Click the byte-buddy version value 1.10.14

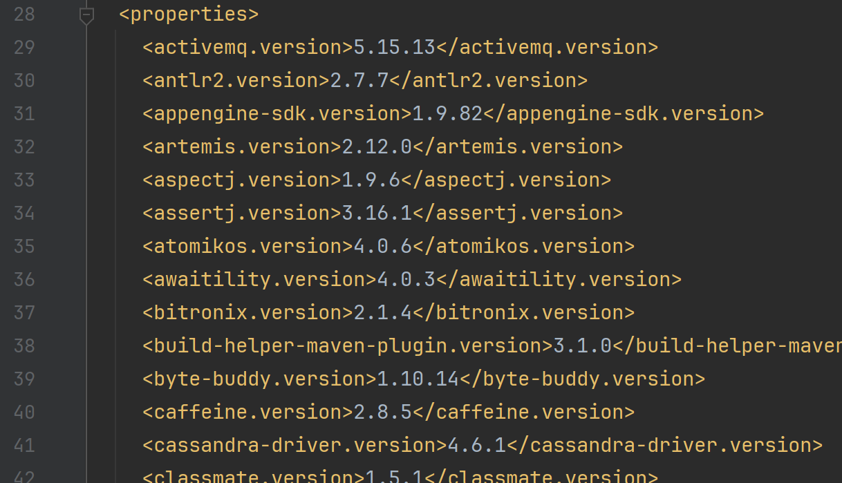pos(418,379)
